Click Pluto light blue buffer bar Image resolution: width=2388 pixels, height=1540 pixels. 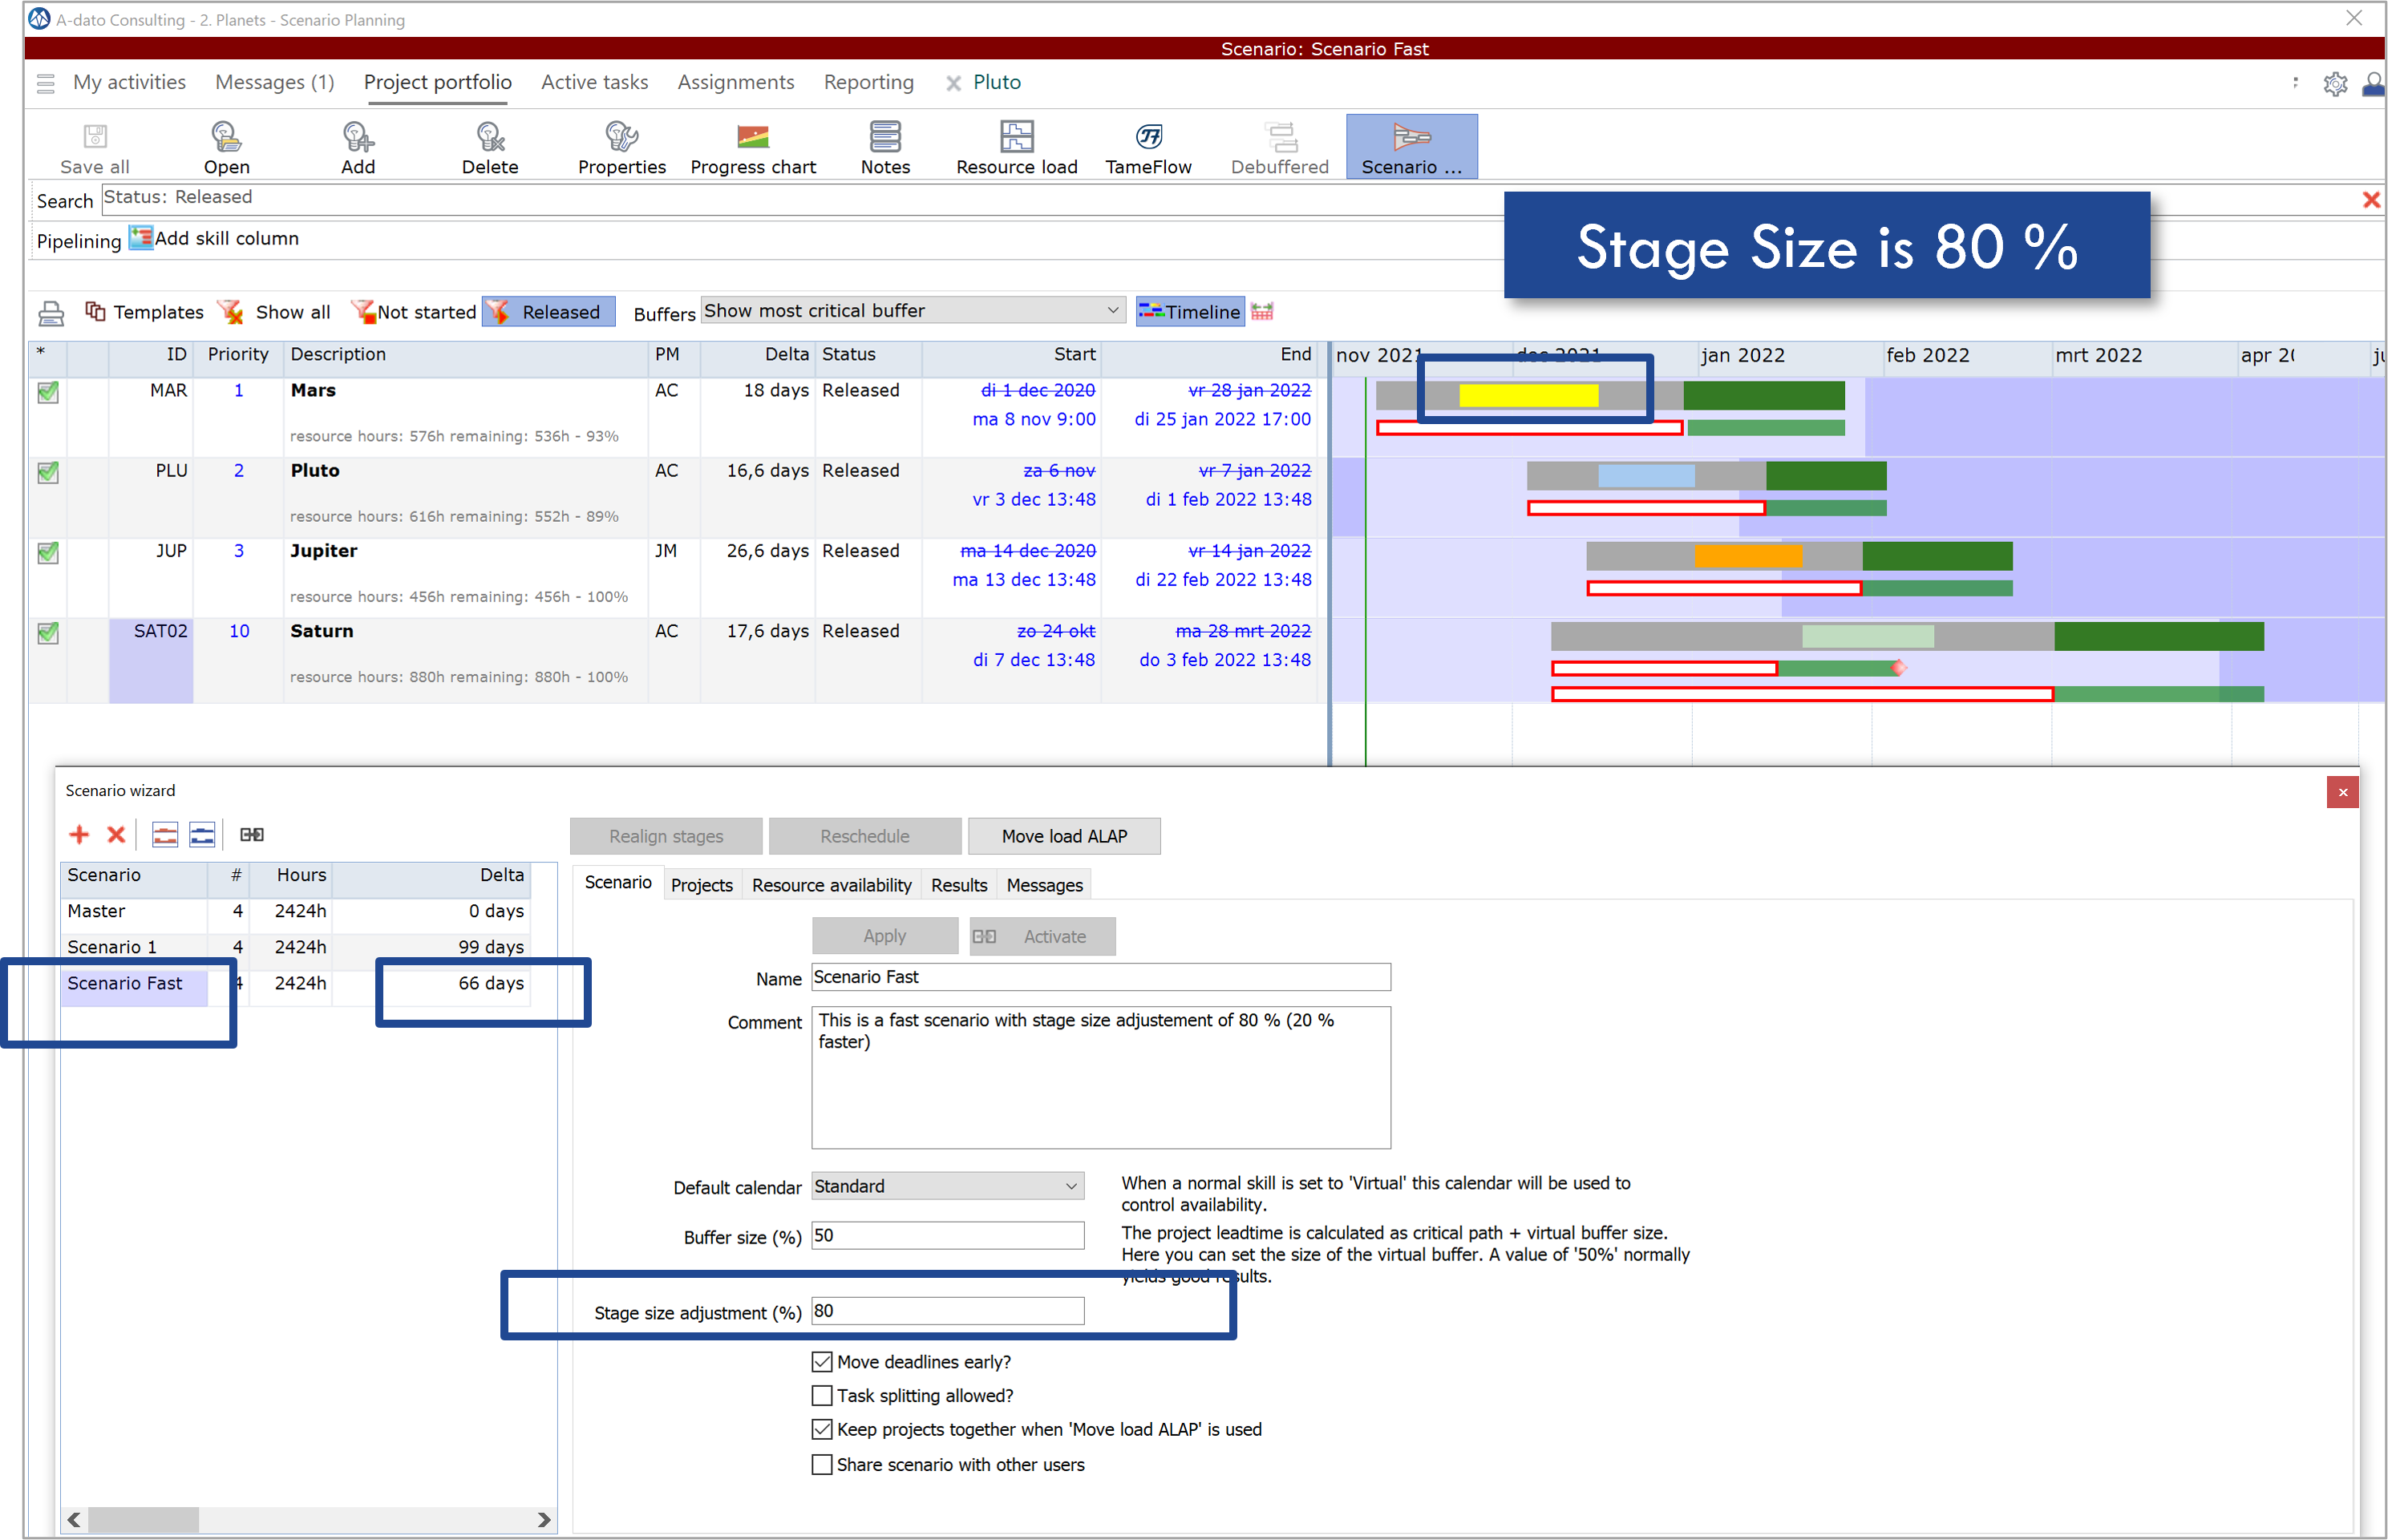pos(1646,476)
